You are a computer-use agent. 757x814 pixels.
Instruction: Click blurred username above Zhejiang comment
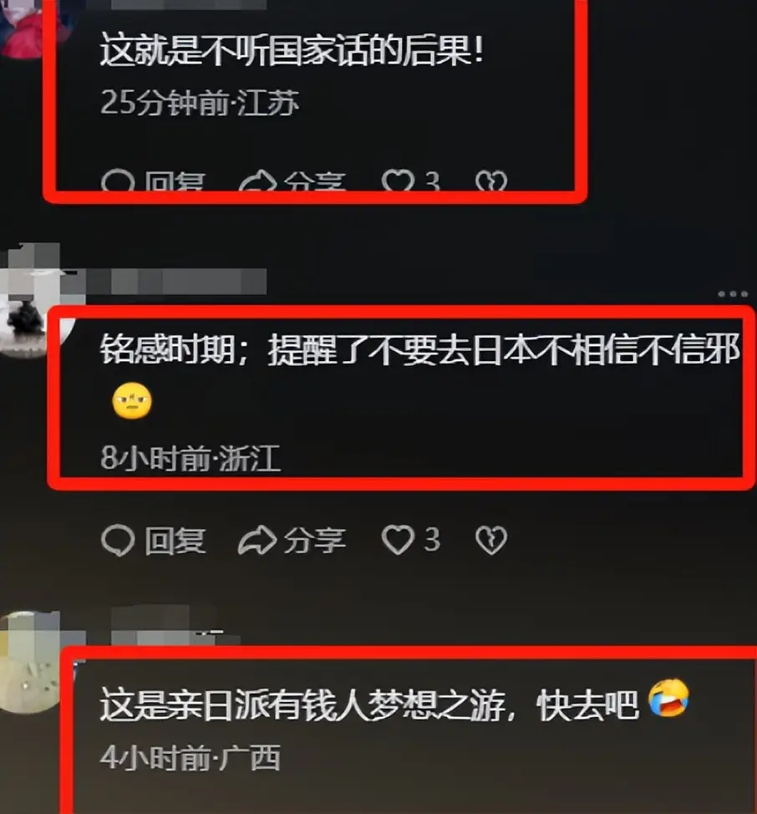click(176, 282)
